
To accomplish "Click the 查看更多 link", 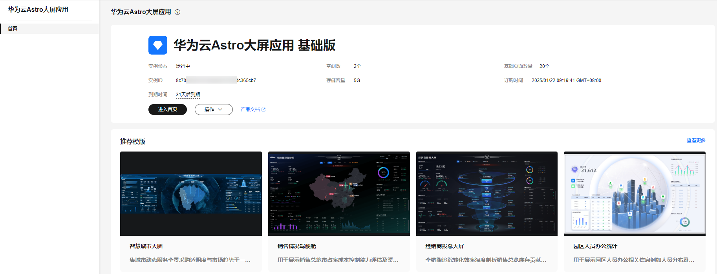I will coord(696,141).
